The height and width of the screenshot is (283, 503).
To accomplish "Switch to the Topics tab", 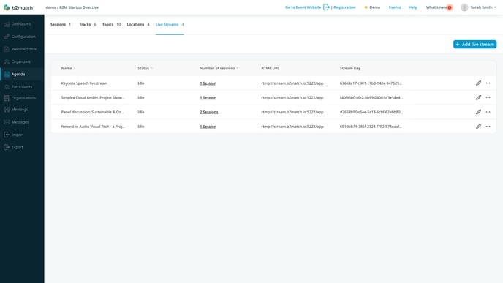I will 111,24.
